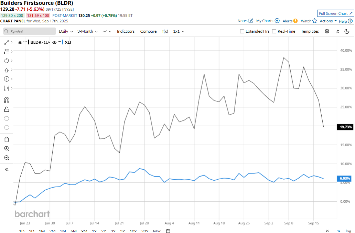
Task: Open chart settings gear icon
Action: pyautogui.click(x=327, y=31)
